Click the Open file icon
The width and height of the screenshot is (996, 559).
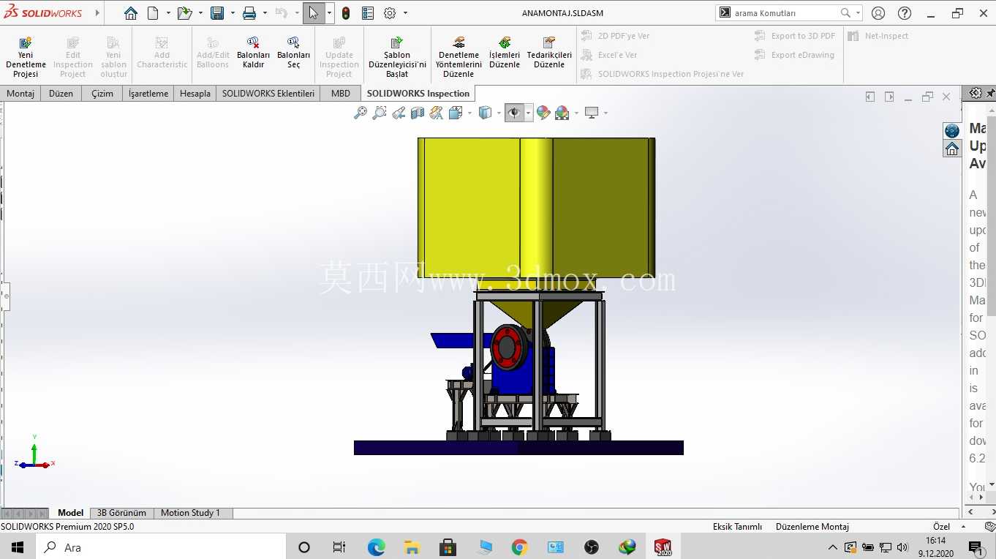pyautogui.click(x=184, y=13)
